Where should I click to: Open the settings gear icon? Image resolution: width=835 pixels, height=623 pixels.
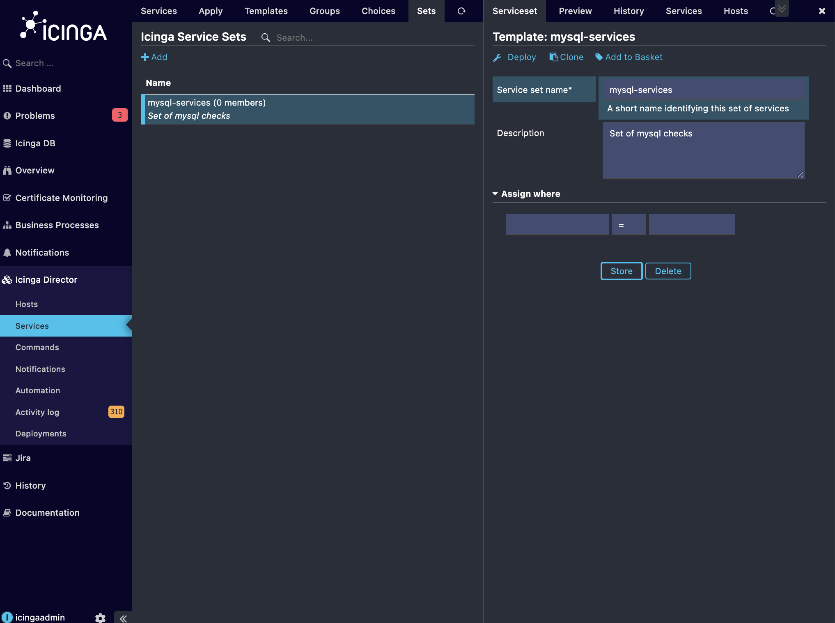(x=100, y=618)
